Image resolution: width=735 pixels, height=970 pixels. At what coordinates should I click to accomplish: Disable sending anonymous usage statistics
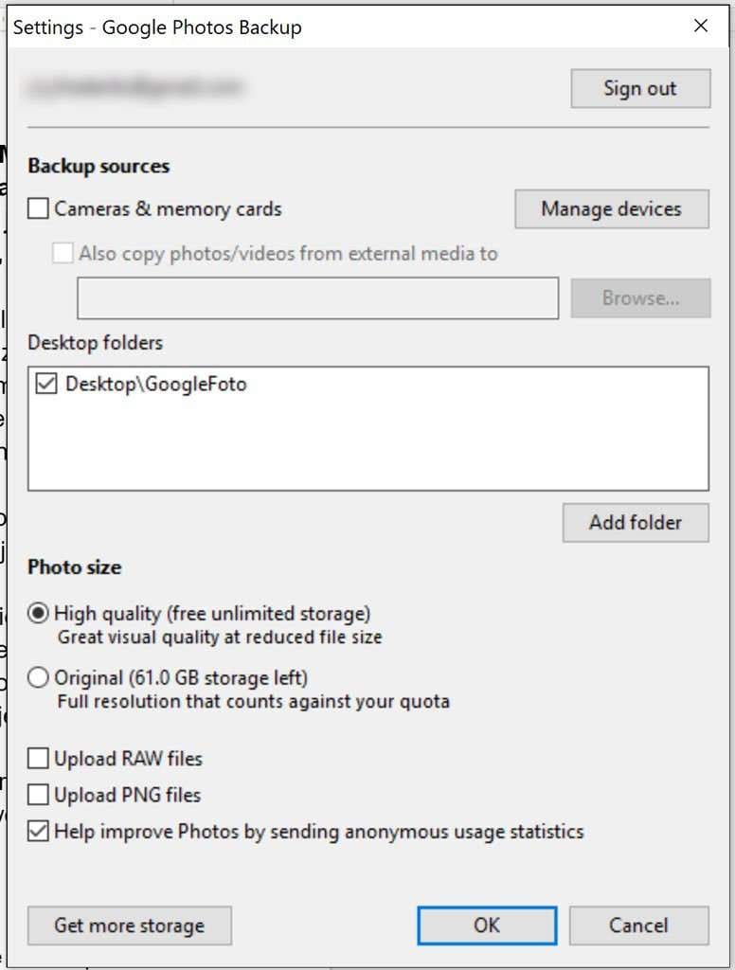point(38,831)
